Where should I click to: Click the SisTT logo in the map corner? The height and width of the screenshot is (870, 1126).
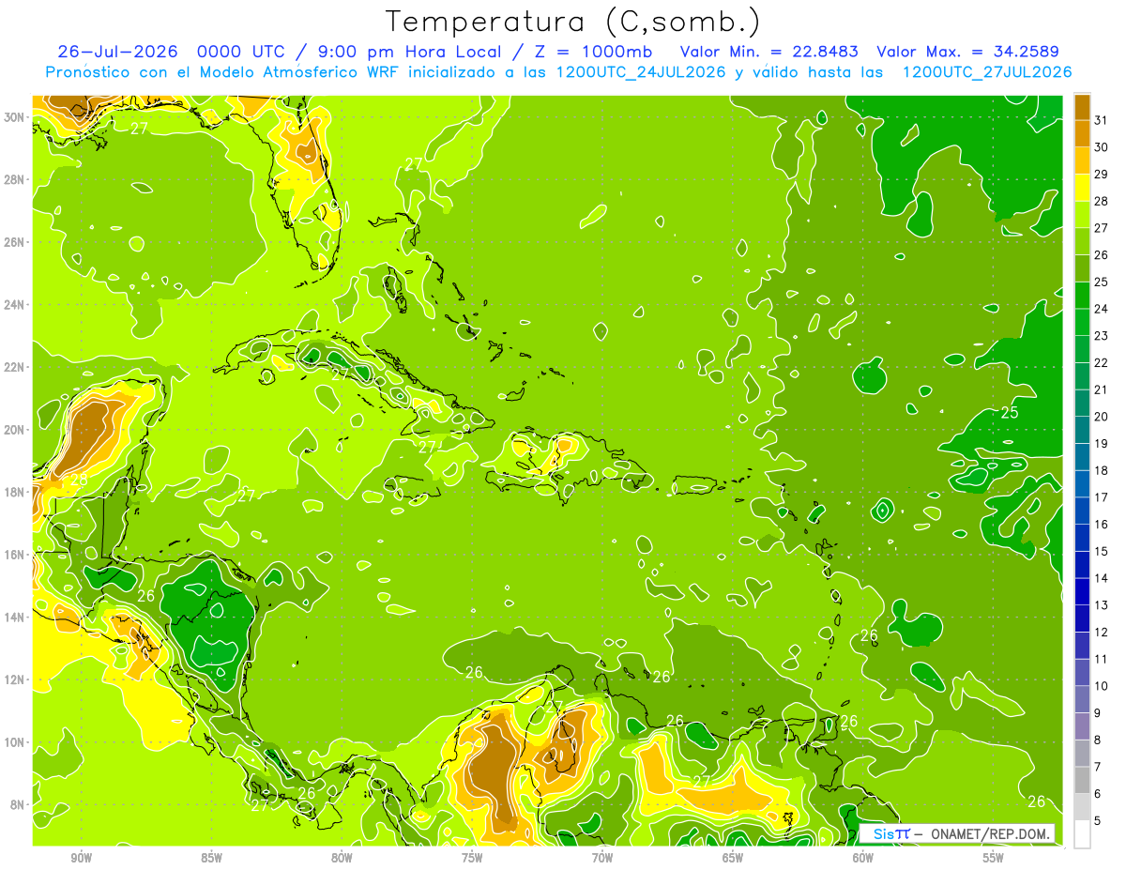pos(891,833)
